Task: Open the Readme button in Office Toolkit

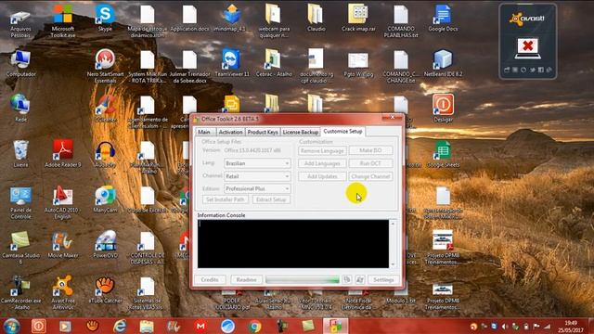Action: coord(246,280)
